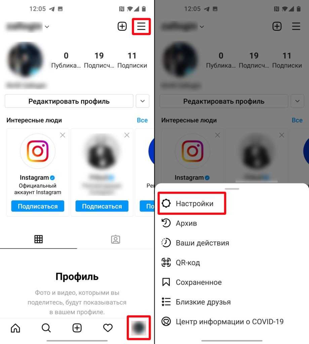The height and width of the screenshot is (344, 309).
Task: Open the activity heart icon in bottom bar
Action: (108, 328)
